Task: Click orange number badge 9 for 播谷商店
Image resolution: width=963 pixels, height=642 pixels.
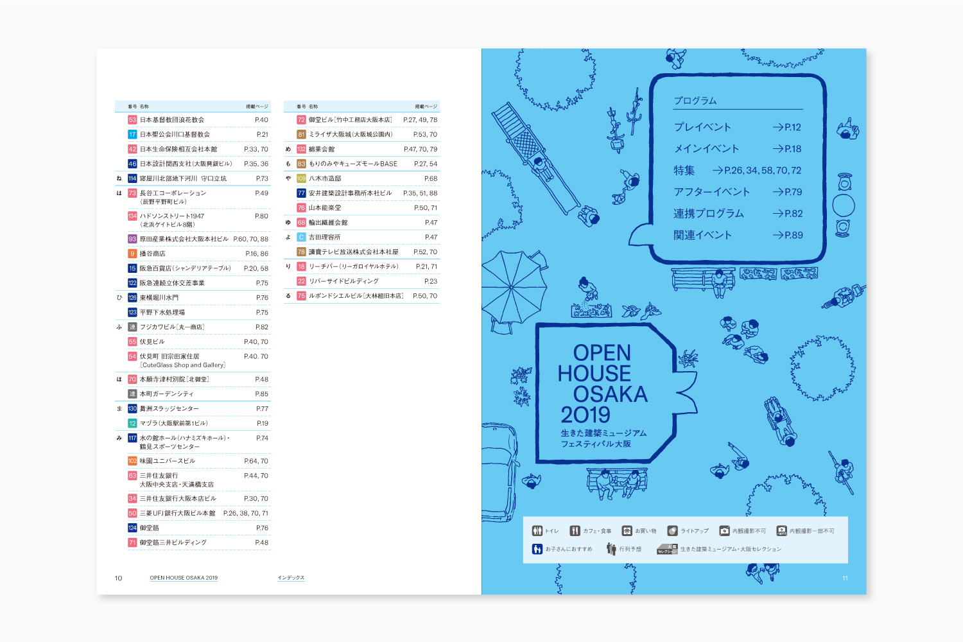Action: click(132, 254)
